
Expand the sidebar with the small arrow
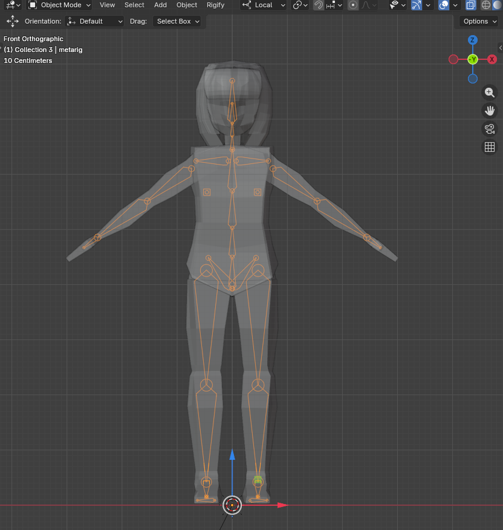(501, 48)
